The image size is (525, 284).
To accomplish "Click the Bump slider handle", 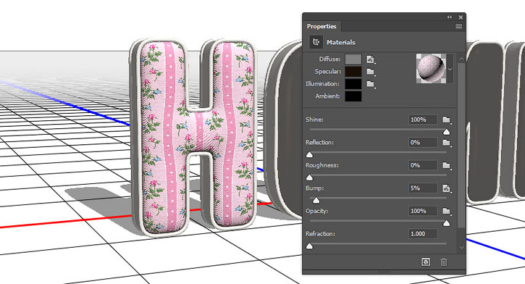I will coord(316,200).
